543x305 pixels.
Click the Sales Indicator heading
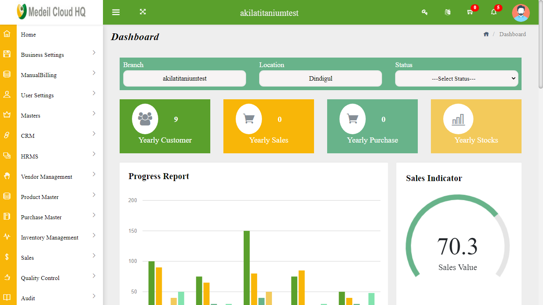434,178
